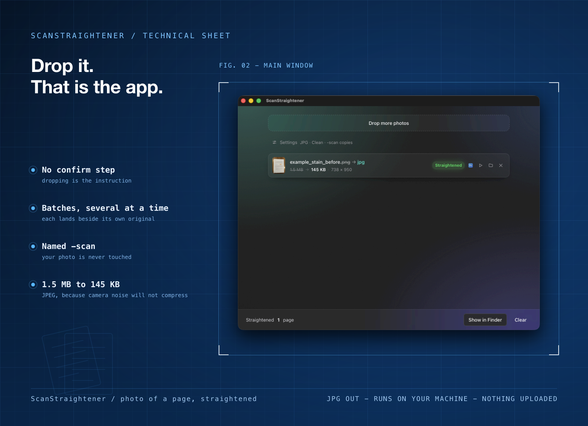The width and height of the screenshot is (588, 426).
Task: Click the green Straightened status badge
Action: coord(448,165)
